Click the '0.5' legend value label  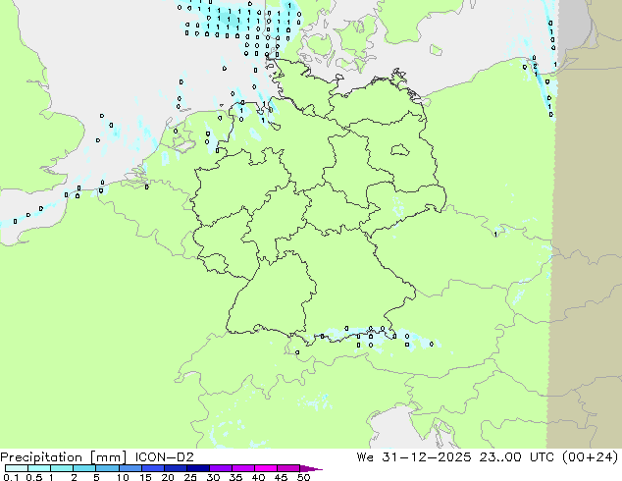click(x=34, y=477)
